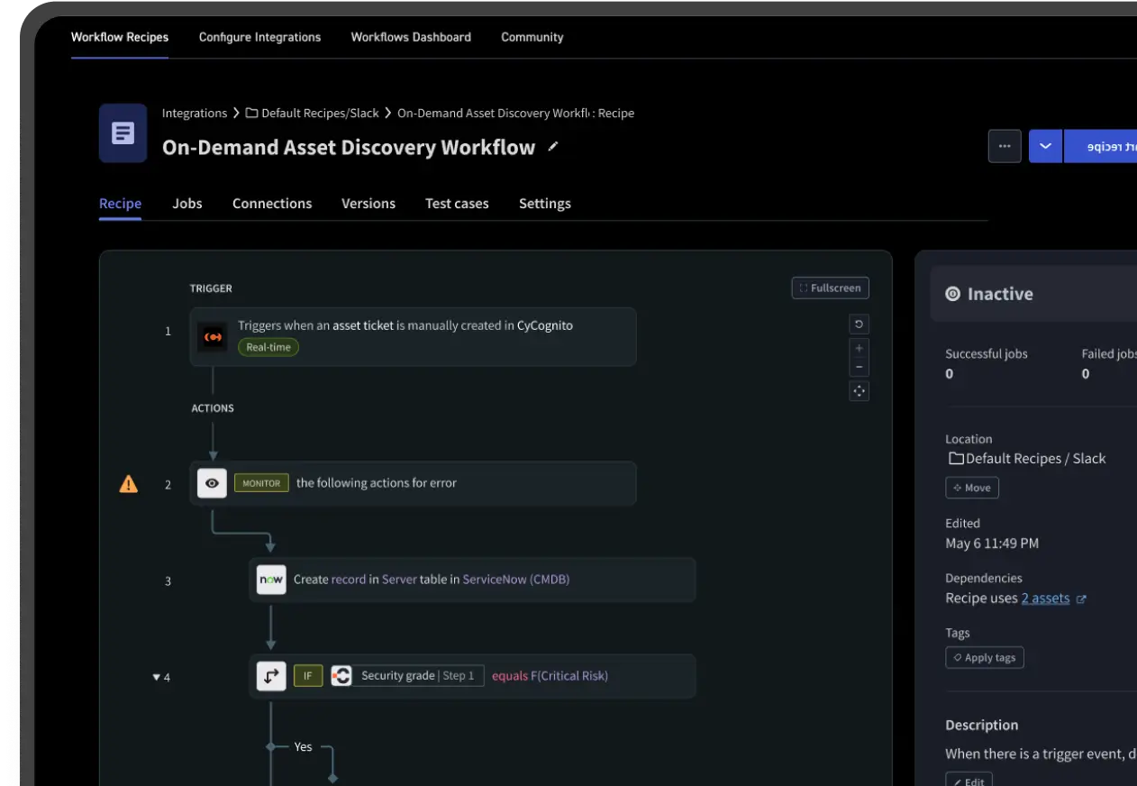Viewport: 1137px width, 786px height.
Task: Click the Monitor eye icon in step 2
Action: [212, 483]
